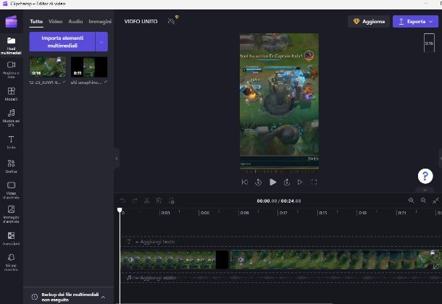The height and width of the screenshot is (304, 442).
Task: Click the 0:09 mark on timeline ruler
Action: point(244,213)
